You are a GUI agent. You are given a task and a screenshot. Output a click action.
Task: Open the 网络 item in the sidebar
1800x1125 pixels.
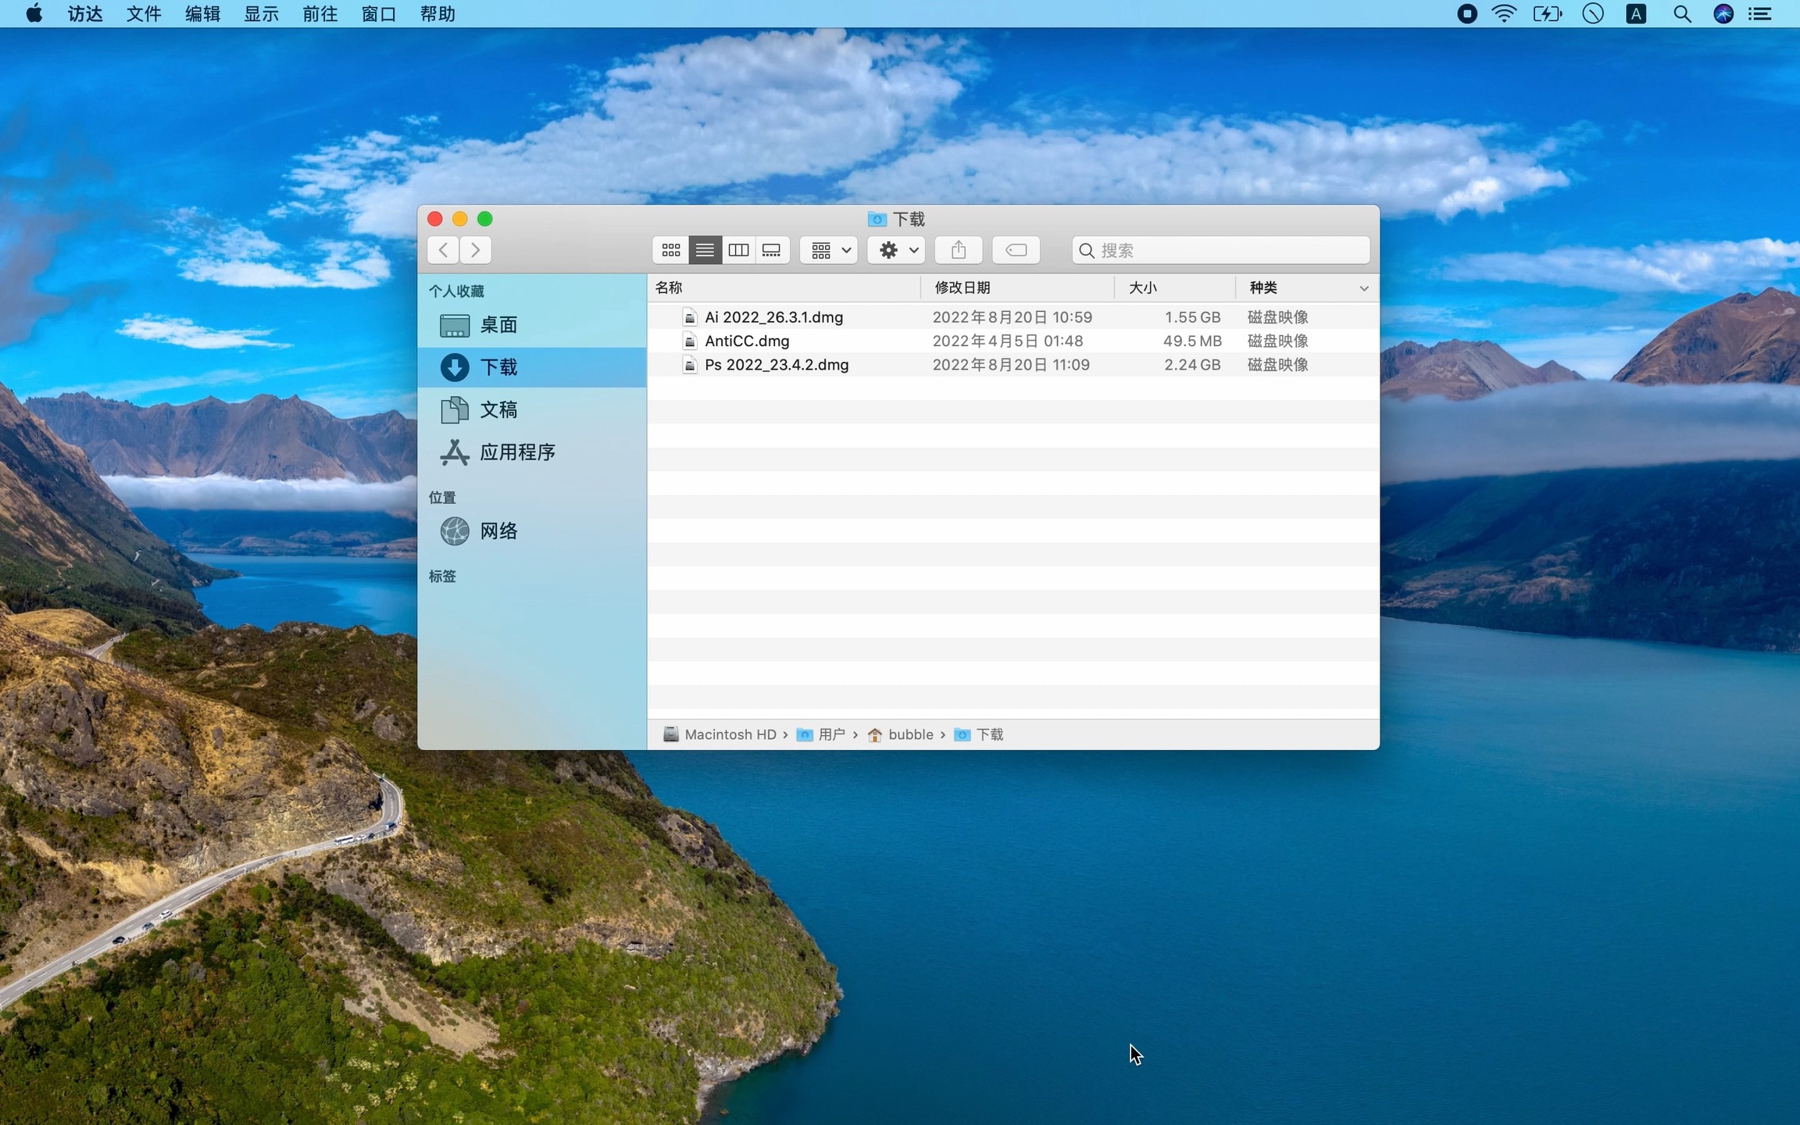[498, 530]
